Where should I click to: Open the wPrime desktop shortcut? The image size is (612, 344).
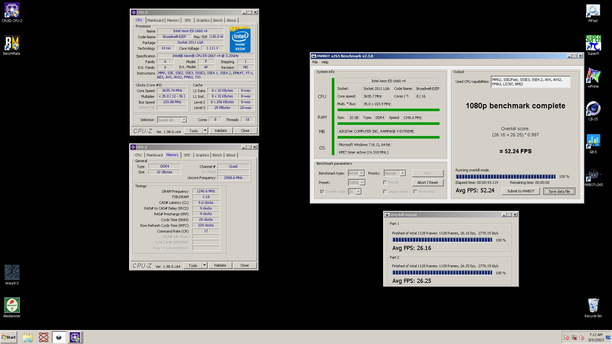(x=593, y=78)
